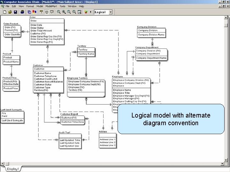230x172 pixels.
Task: Click 'Last Updated Date' attribute
Action: click(x=70, y=143)
